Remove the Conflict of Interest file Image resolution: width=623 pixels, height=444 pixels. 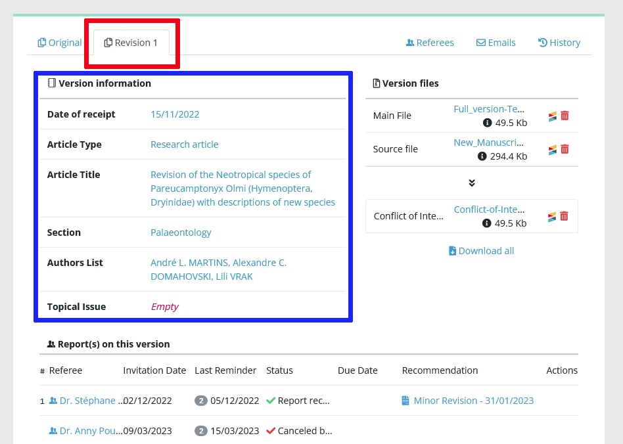point(564,216)
